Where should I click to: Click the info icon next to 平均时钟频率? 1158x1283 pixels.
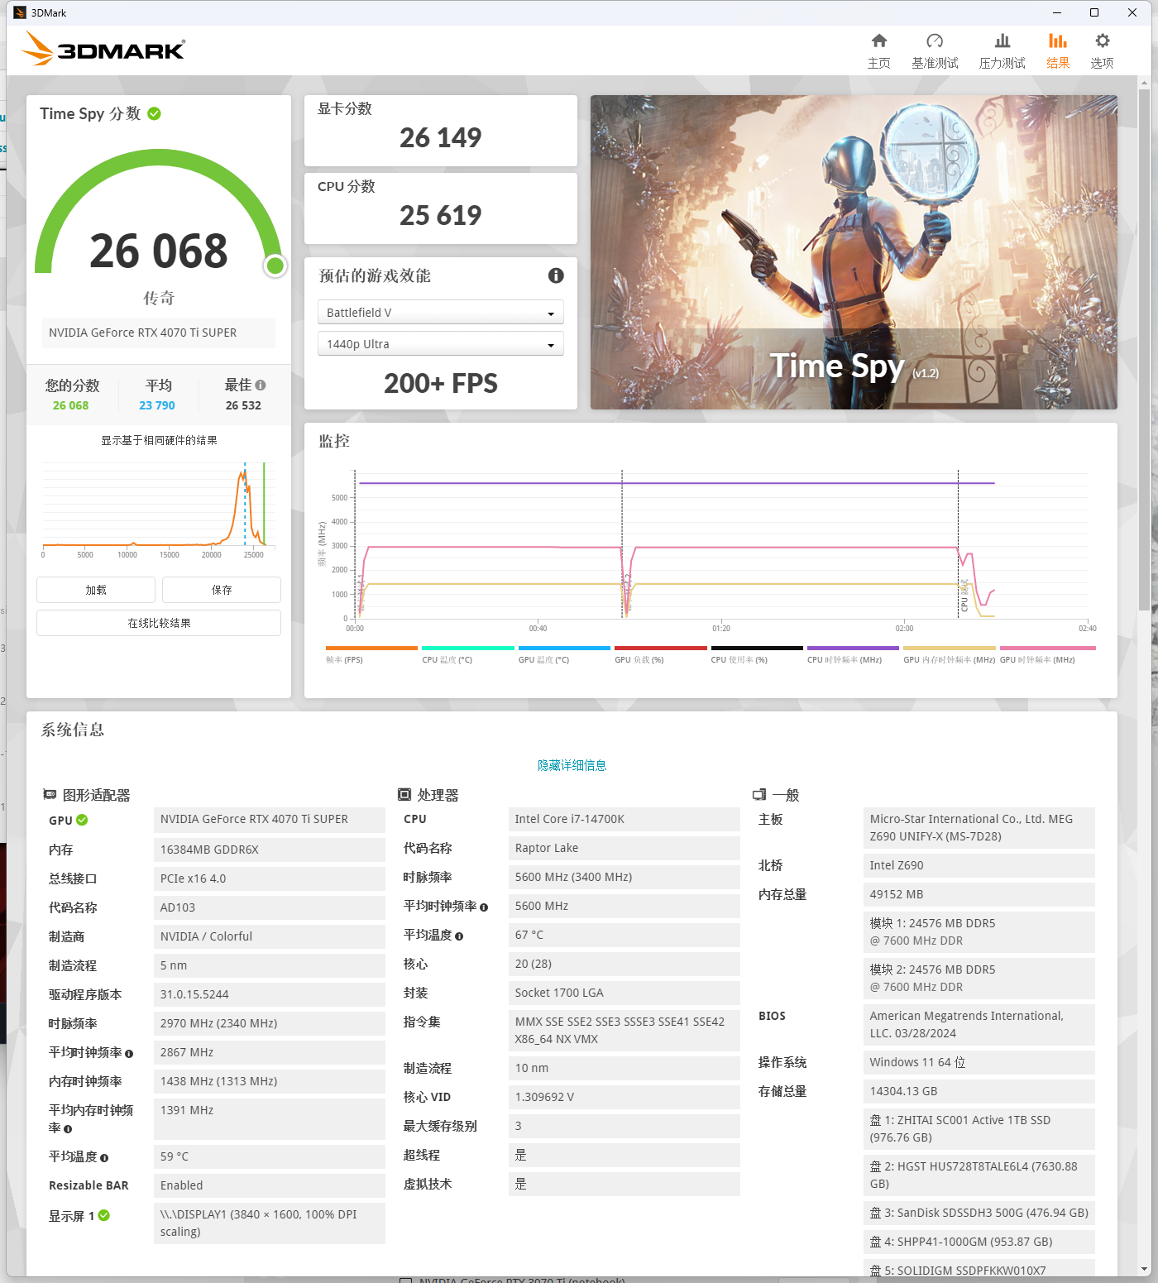pyautogui.click(x=129, y=1052)
